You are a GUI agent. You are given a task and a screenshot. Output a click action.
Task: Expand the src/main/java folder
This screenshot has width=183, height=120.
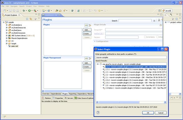tap(7, 25)
